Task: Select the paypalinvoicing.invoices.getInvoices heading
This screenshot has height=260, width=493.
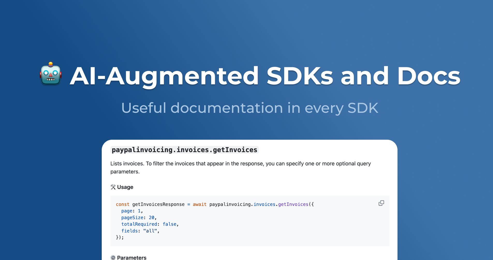Action: [x=185, y=150]
